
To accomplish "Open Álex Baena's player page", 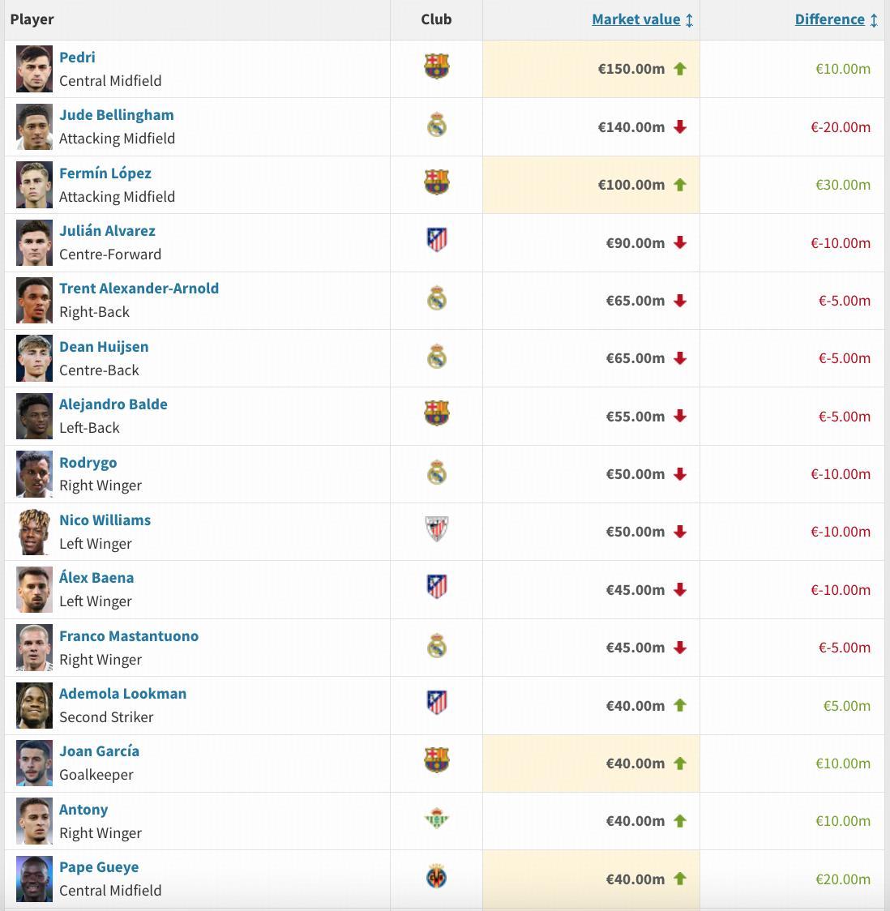I will pos(96,577).
